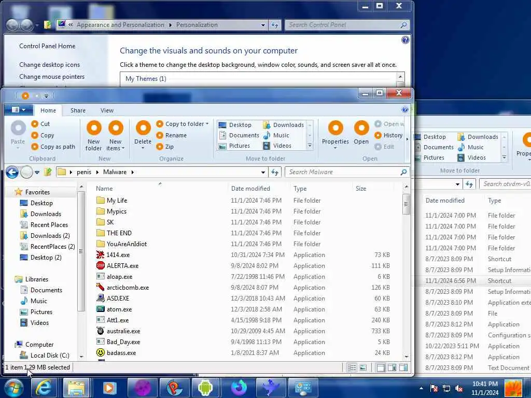The width and height of the screenshot is (531, 398).
Task: Expand the Copy to folder dropdown
Action: 207,124
